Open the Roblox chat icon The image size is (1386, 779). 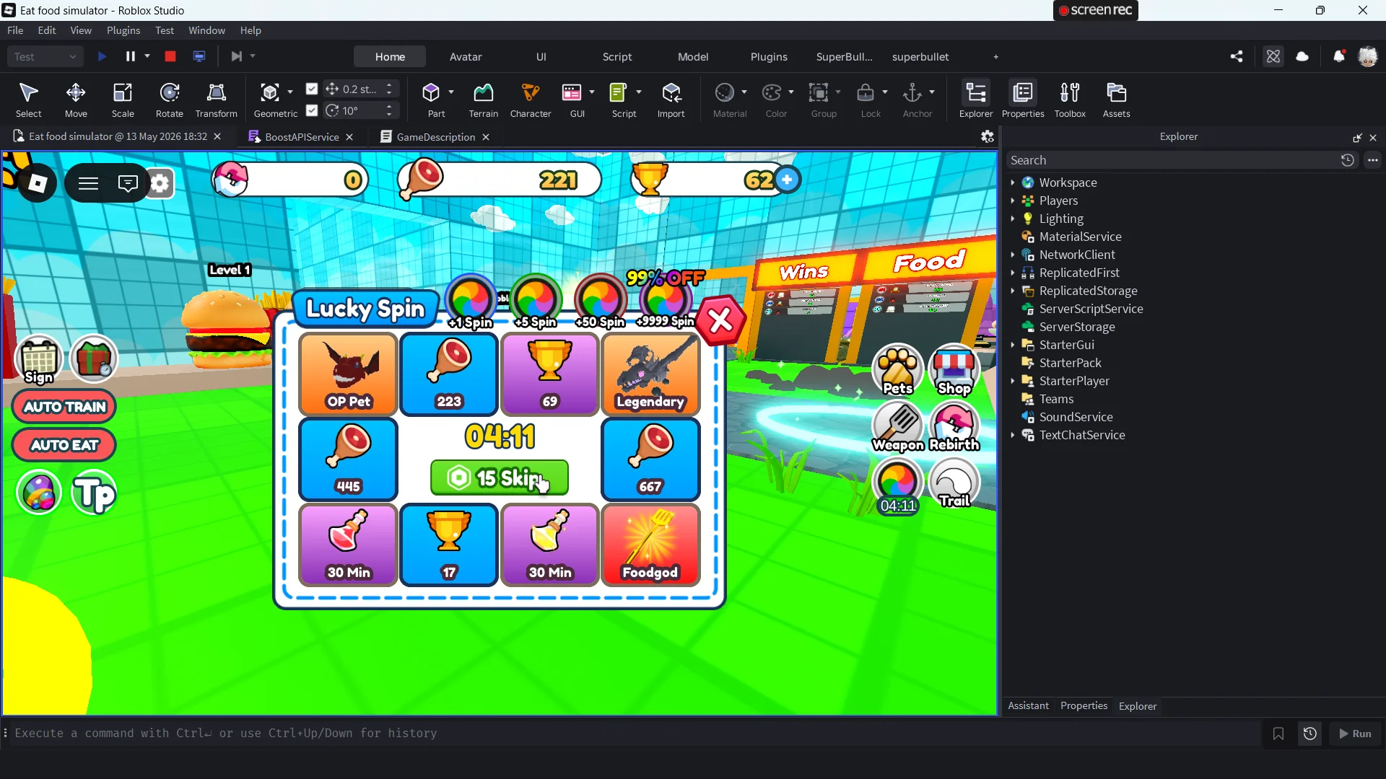click(128, 184)
